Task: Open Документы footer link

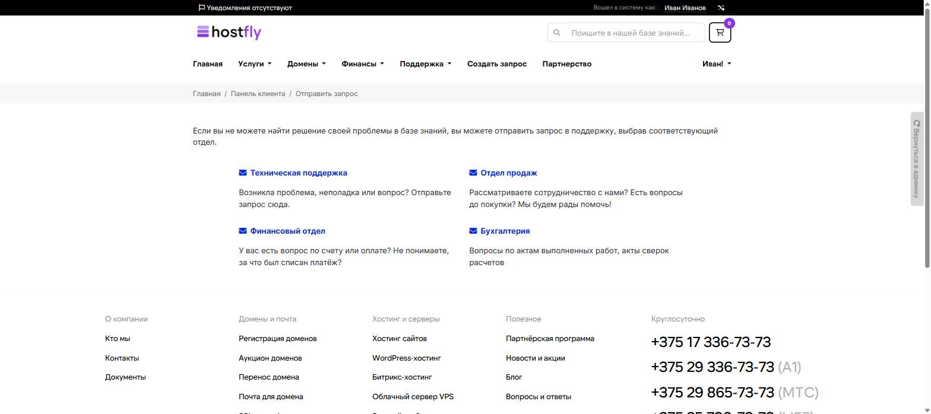Action: [125, 377]
